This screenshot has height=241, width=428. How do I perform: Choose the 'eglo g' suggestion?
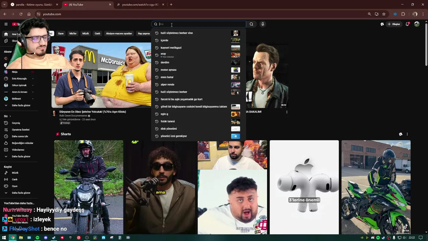click(x=198, y=114)
